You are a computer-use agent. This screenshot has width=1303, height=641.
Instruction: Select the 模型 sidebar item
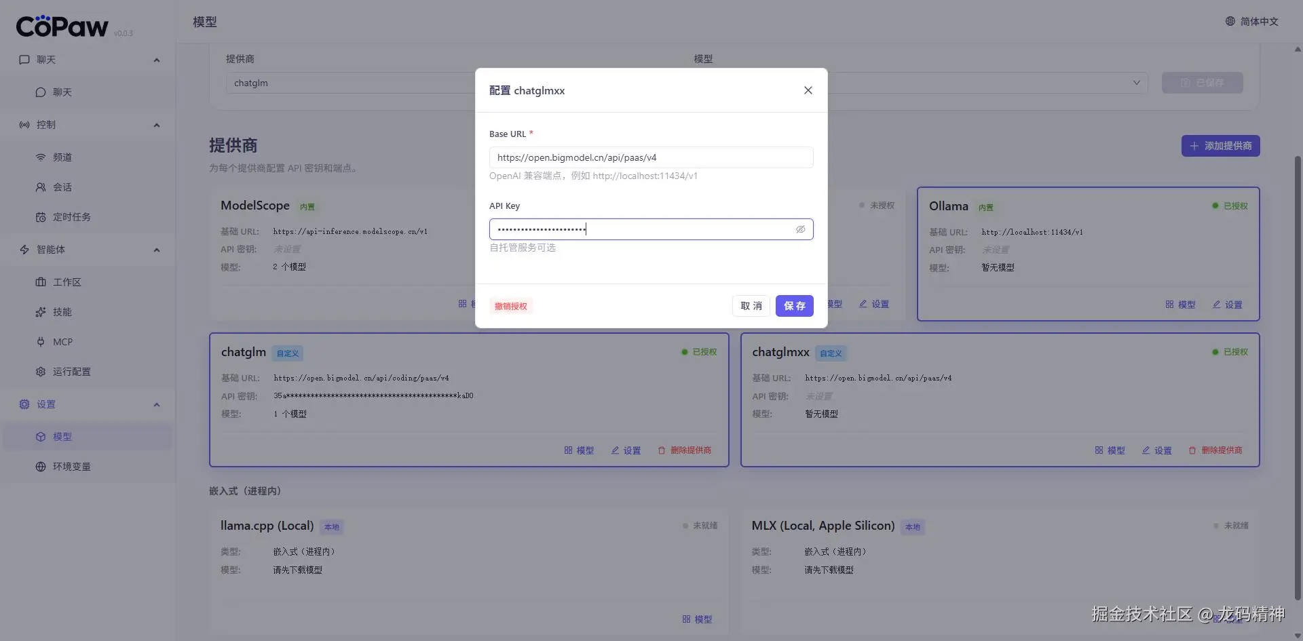pos(88,437)
